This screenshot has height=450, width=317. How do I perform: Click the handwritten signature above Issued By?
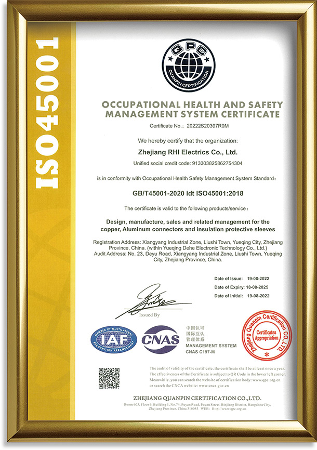pyautogui.click(x=153, y=300)
